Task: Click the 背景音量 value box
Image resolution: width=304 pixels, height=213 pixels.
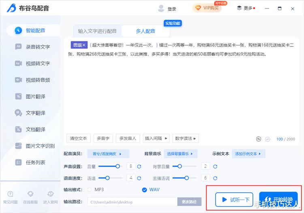Action: [x=206, y=166]
